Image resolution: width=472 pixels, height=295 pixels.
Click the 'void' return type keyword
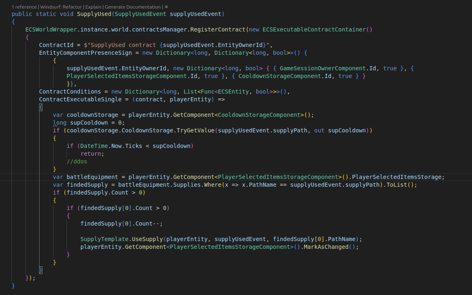66,14
